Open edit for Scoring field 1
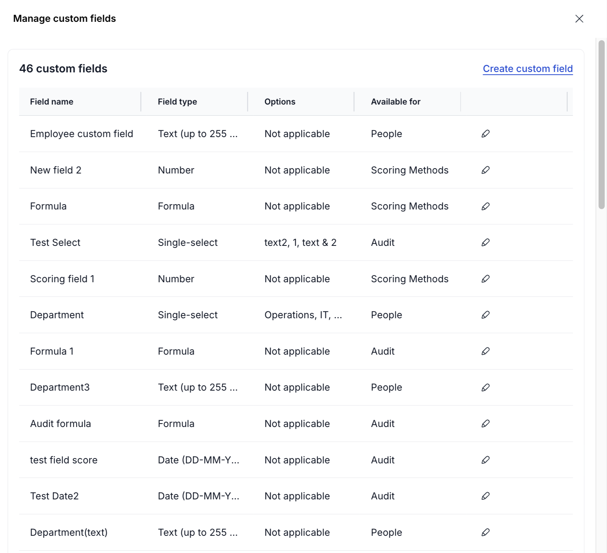The height and width of the screenshot is (553, 607). pos(485,279)
